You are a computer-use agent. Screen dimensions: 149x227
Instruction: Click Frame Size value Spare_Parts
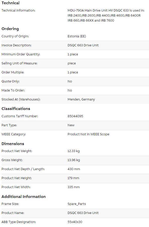77,204
